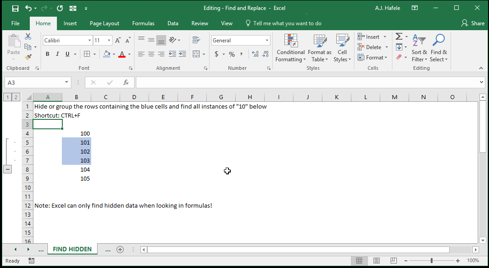Click the Wrap Text icon
The image size is (489, 268).
click(x=196, y=40)
